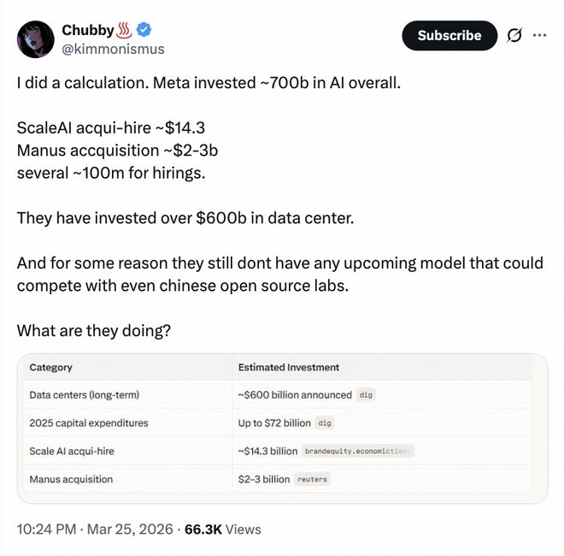This screenshot has width=564, height=556.
Task: Click the dig source chip beside $600 billion
Action: (367, 395)
